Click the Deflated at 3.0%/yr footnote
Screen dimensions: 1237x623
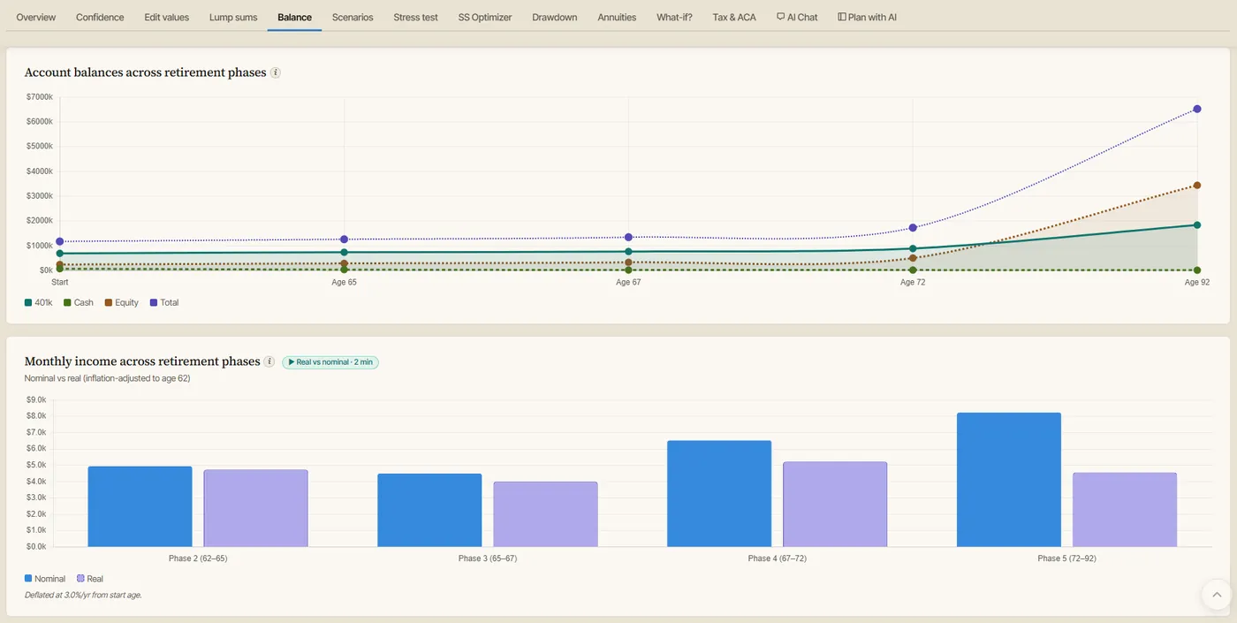(83, 595)
